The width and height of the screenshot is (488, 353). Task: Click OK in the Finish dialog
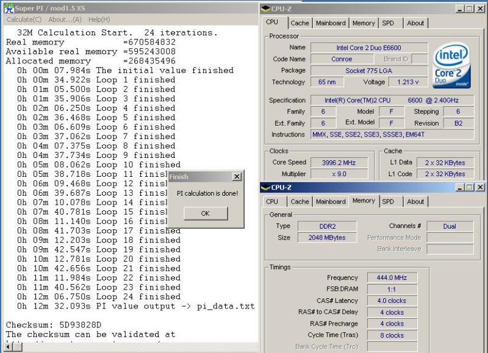[x=206, y=213]
